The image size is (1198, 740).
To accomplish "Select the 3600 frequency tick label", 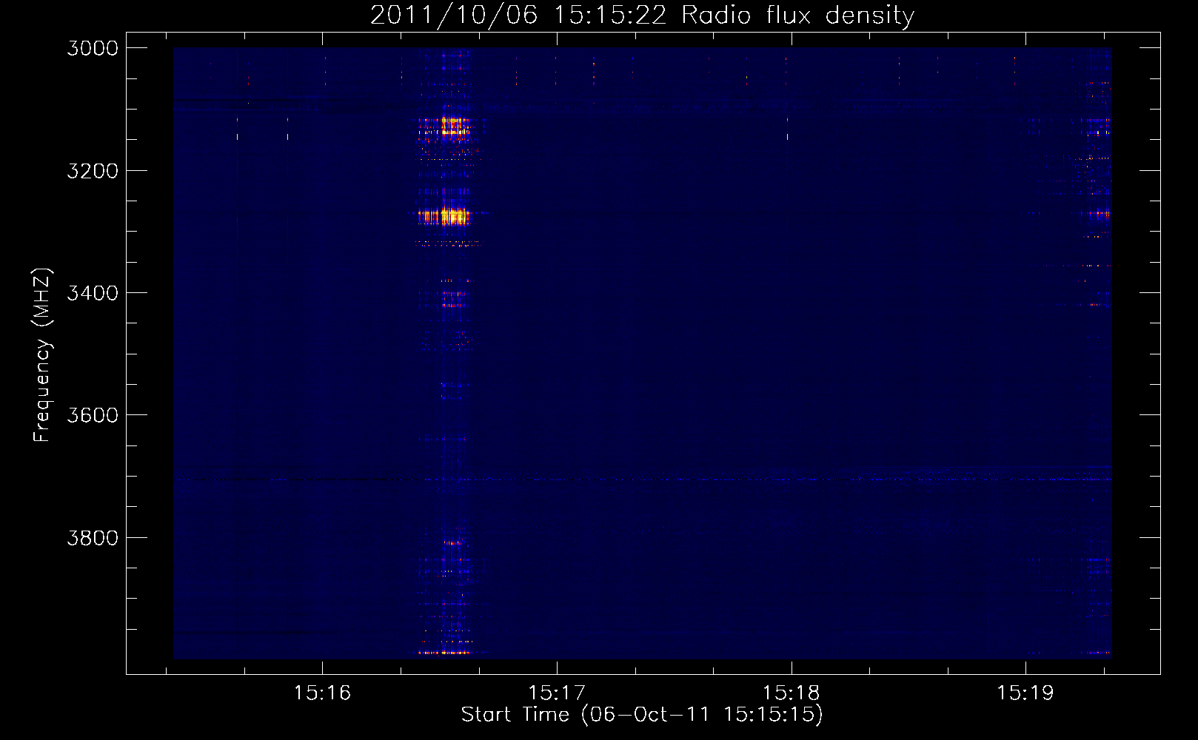I will 93,415.
